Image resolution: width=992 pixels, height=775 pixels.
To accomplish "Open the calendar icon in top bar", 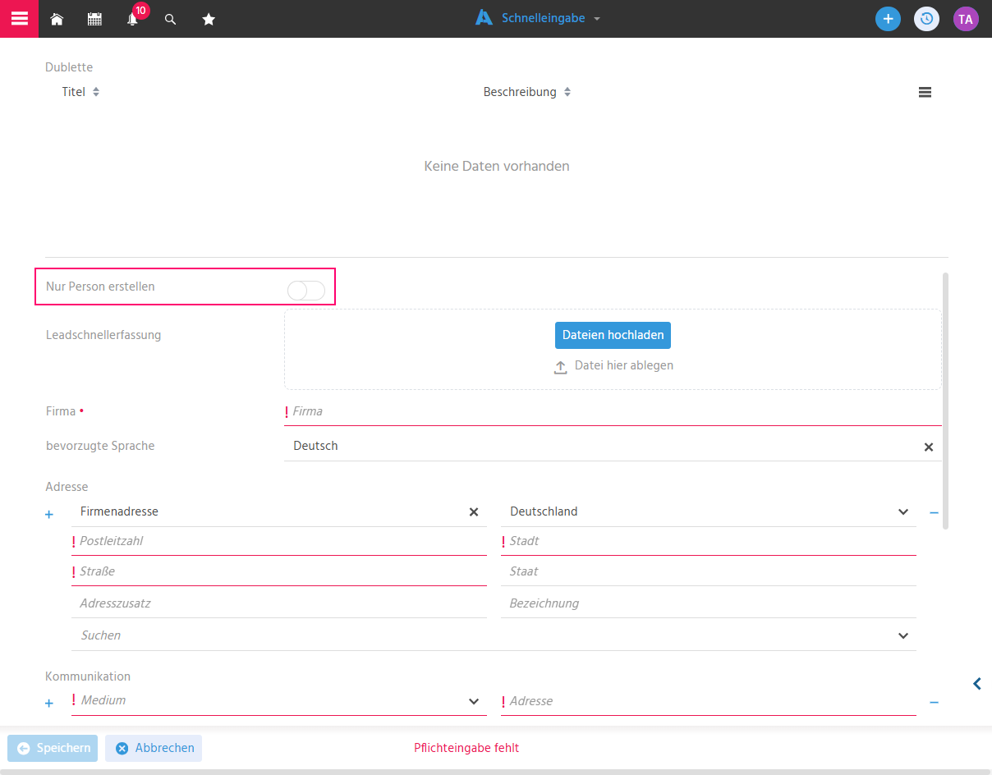I will point(94,19).
